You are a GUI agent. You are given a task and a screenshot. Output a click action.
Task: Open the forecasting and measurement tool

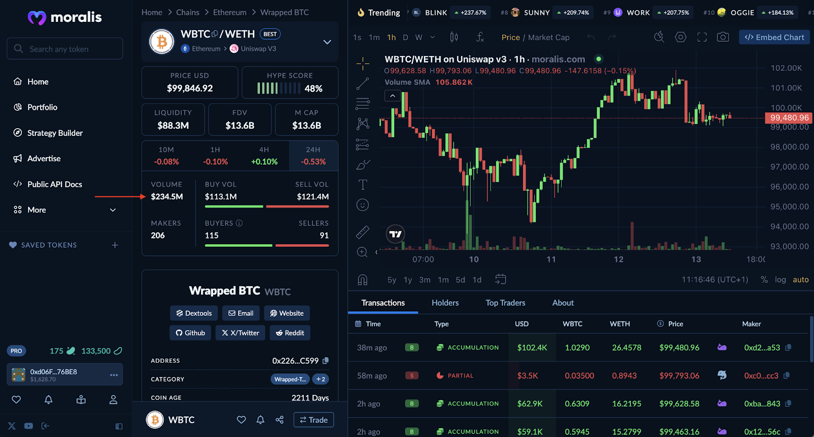[362, 144]
